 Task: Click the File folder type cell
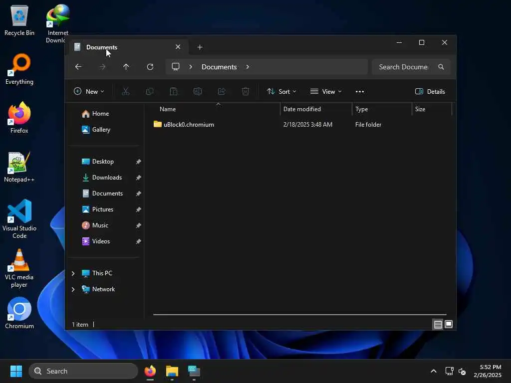(368, 124)
